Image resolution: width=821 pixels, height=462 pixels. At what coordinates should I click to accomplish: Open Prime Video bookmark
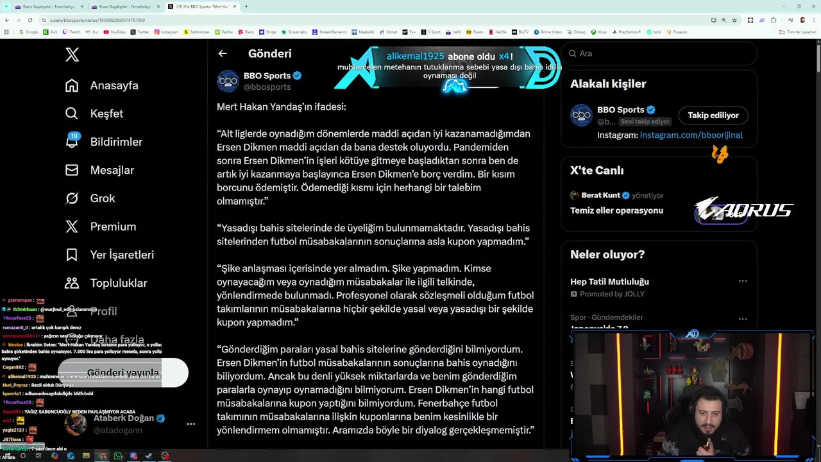pos(548,32)
